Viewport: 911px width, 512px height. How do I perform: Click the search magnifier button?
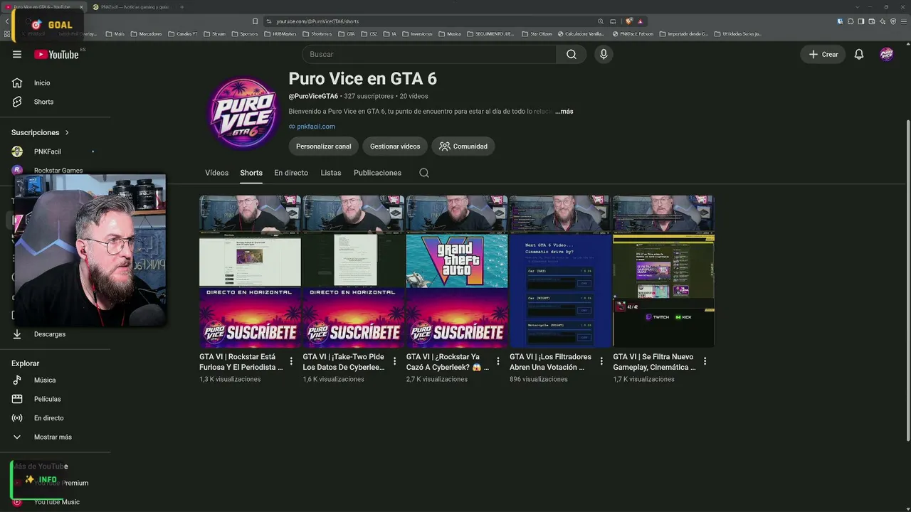pyautogui.click(x=572, y=54)
